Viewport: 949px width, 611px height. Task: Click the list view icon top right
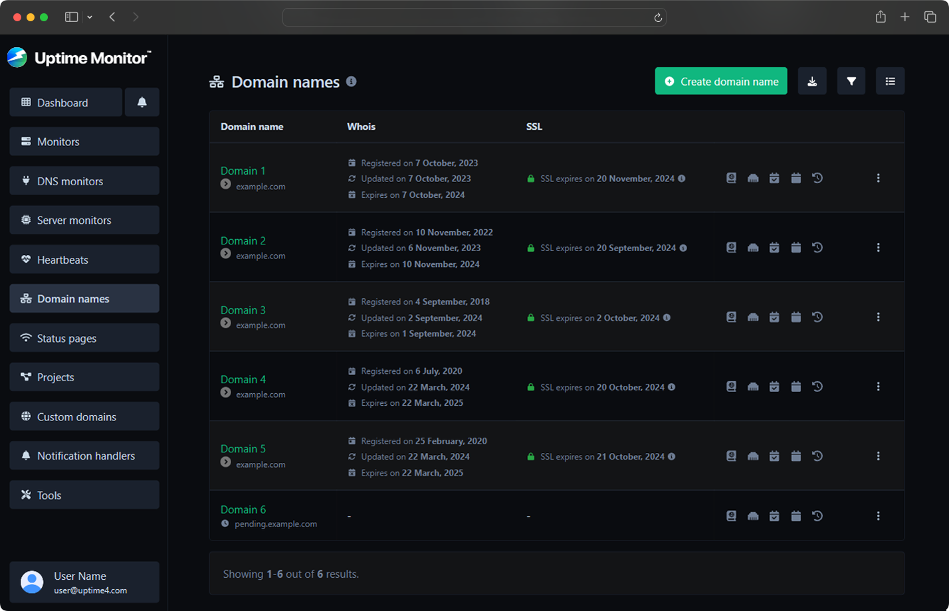coord(891,81)
